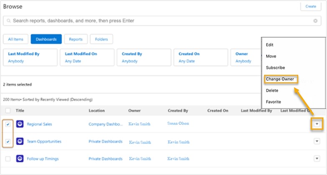The height and width of the screenshot is (175, 327).
Task: Open the Company Dashboards location link
Action: point(106,124)
